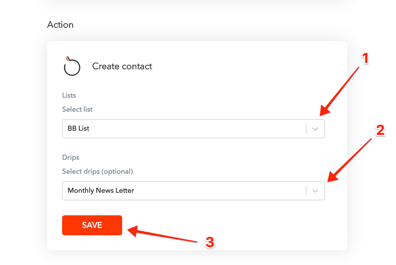Click the BB List selected value text
The height and width of the screenshot is (265, 396).
[x=78, y=128]
